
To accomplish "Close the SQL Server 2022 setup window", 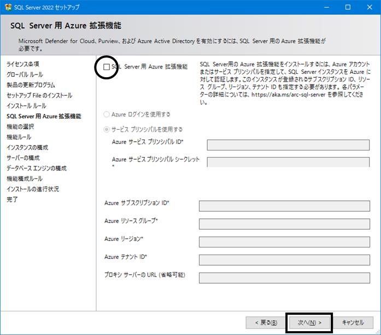I will [x=370, y=7].
